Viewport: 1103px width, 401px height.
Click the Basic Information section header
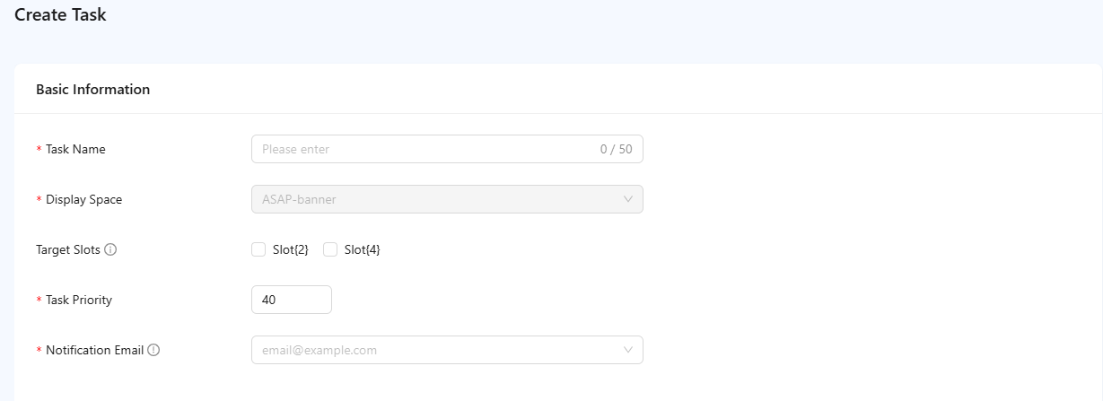click(x=92, y=90)
